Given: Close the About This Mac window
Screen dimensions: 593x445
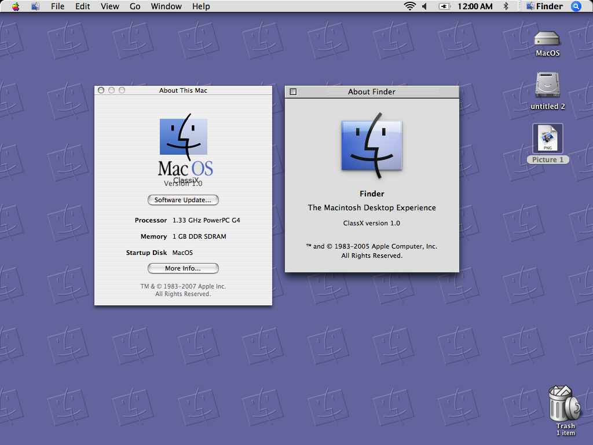Looking at the screenshot, I should 101,90.
